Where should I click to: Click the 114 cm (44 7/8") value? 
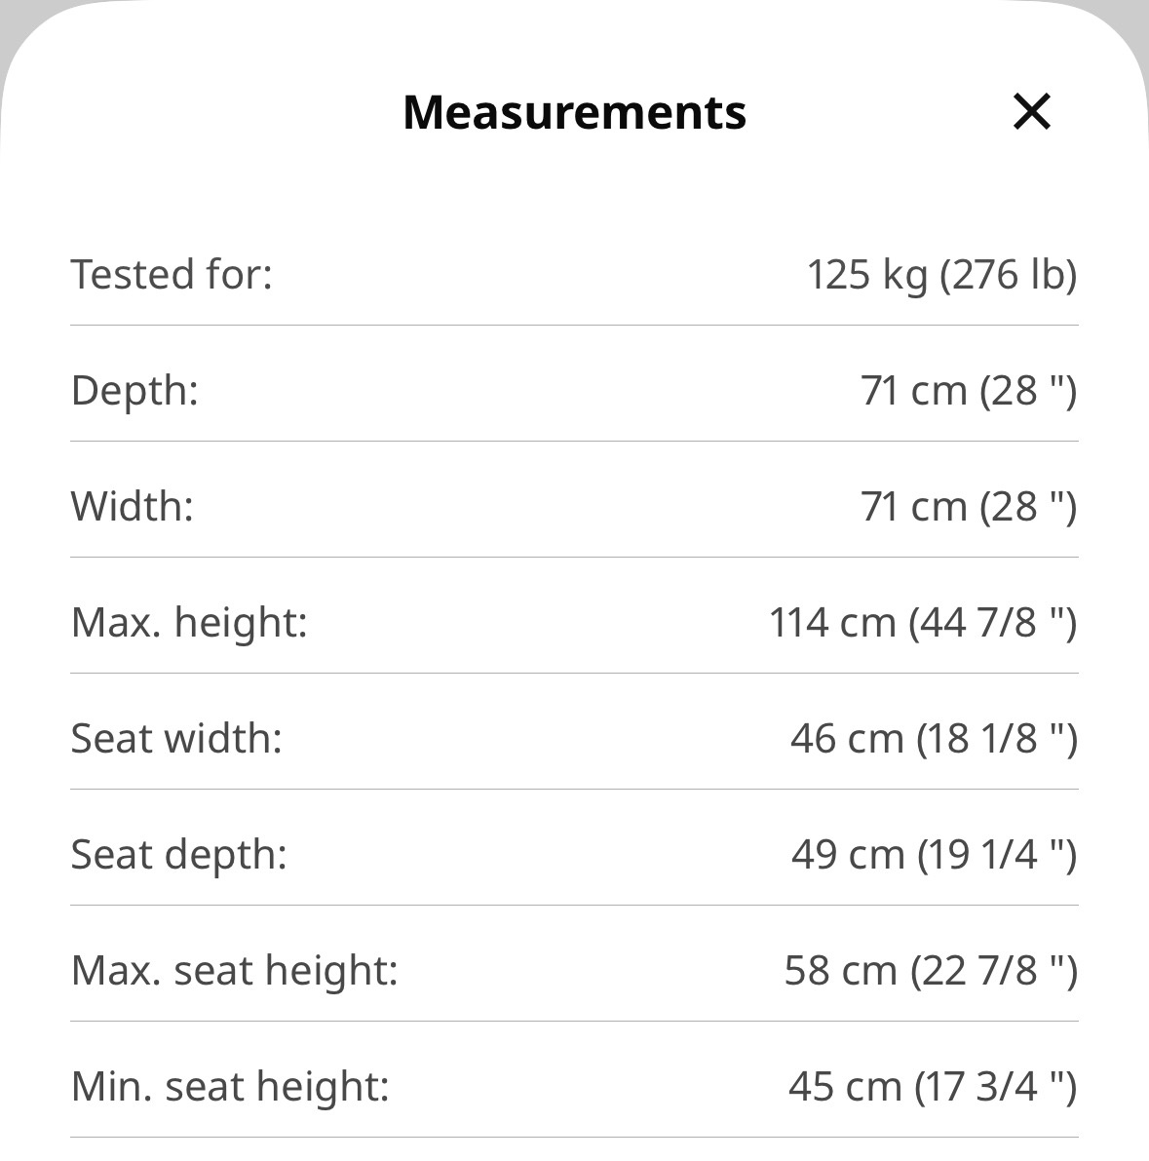923,623
